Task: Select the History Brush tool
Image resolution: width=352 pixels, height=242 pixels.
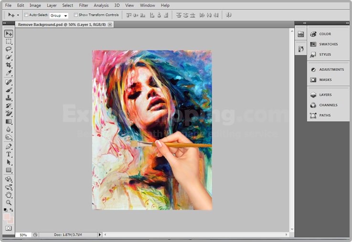Action: tap(9, 105)
